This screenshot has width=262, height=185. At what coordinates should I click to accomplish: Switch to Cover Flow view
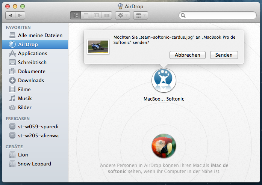(x=107, y=15)
